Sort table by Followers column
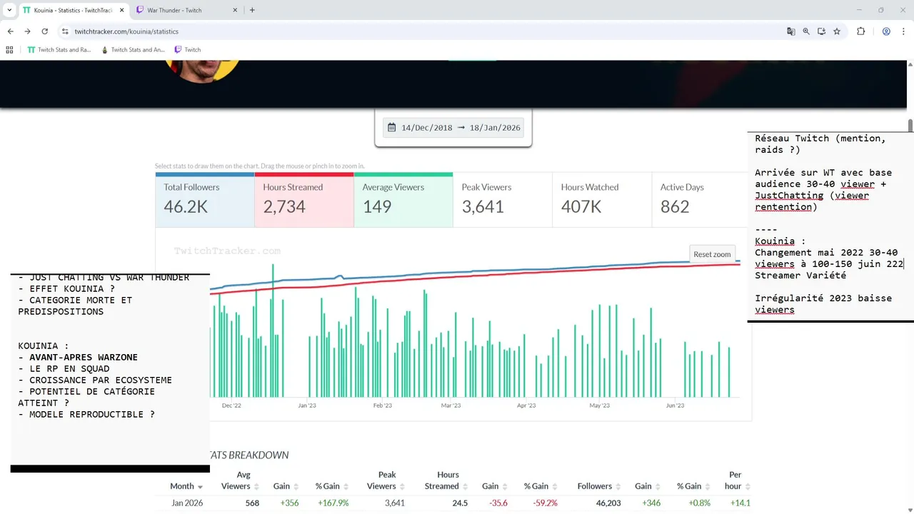This screenshot has height=514, width=914. (600, 486)
